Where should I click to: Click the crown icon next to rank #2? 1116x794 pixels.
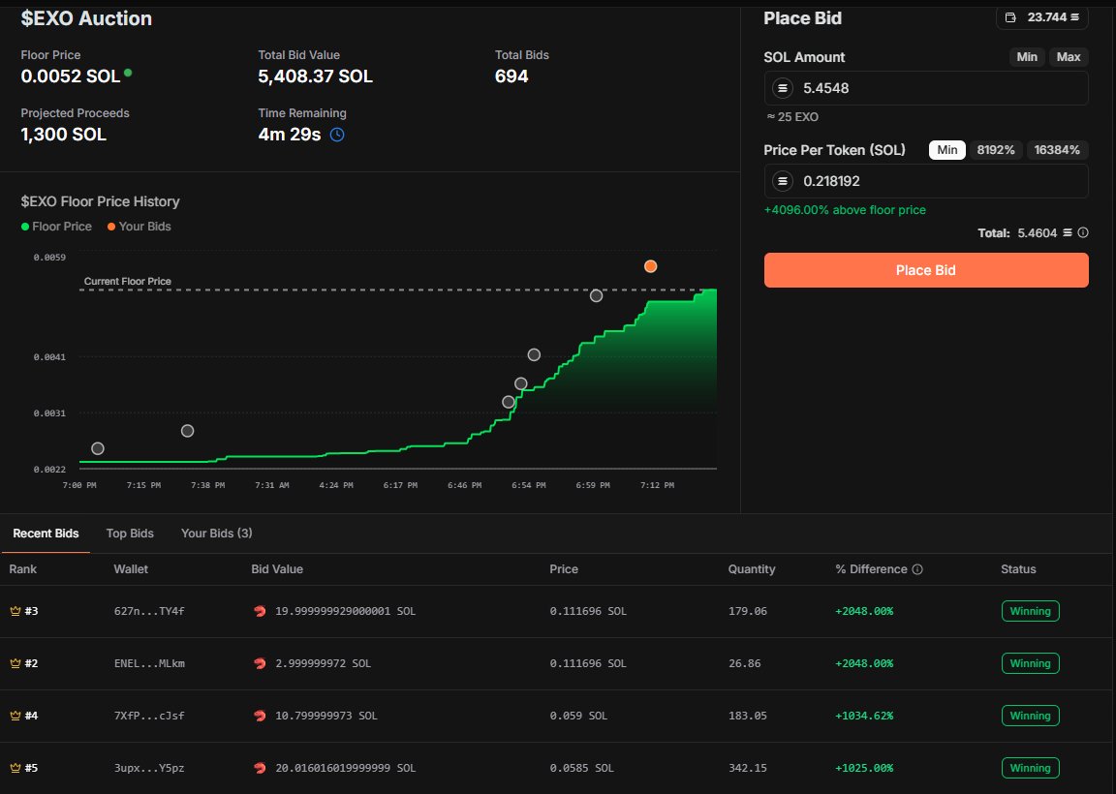tap(13, 663)
